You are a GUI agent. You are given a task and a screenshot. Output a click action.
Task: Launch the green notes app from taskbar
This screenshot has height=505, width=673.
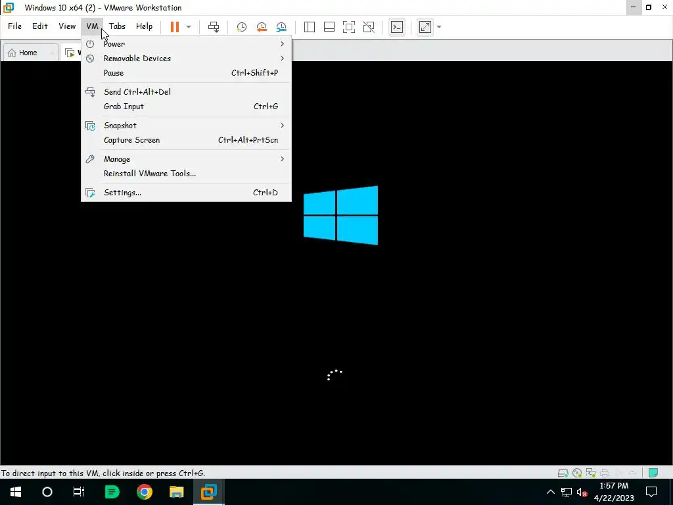point(112,492)
